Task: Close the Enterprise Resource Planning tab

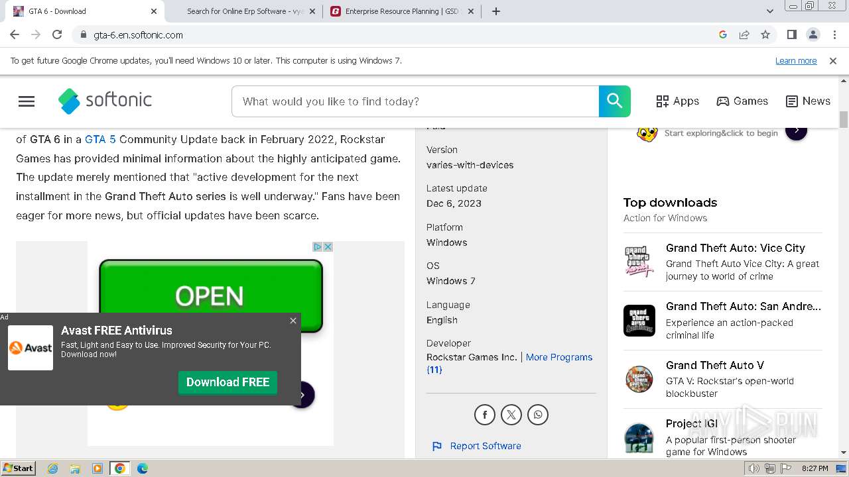Action: point(470,11)
